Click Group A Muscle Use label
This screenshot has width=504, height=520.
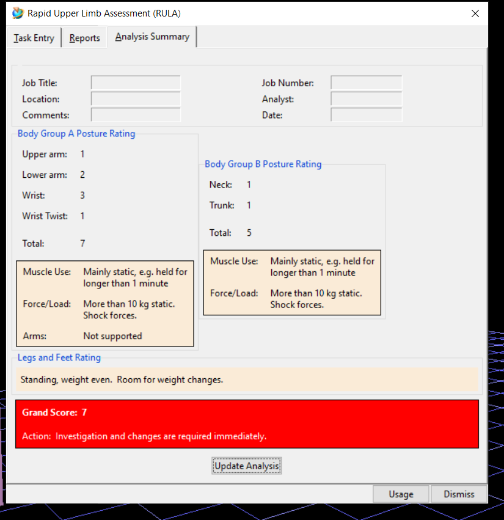(47, 271)
